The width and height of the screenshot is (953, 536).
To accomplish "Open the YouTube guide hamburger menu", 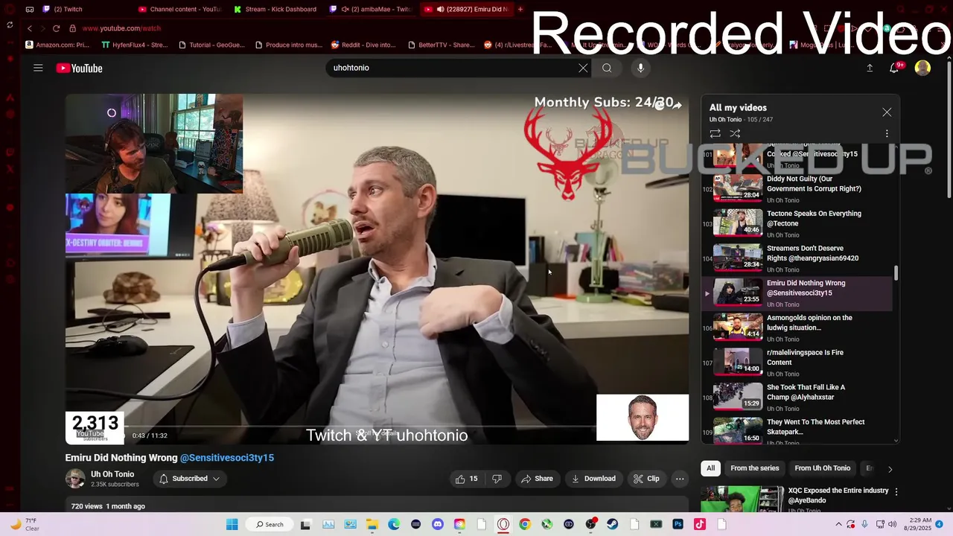I will 38,68.
